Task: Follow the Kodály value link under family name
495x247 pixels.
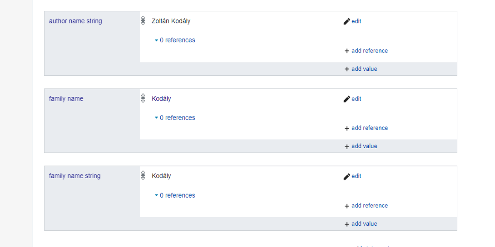Action: pyautogui.click(x=161, y=99)
